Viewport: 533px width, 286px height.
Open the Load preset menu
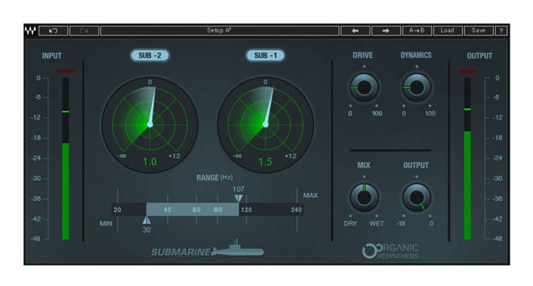(448, 31)
